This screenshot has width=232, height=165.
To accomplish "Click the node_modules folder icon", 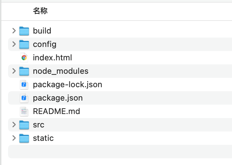I will [24, 71].
